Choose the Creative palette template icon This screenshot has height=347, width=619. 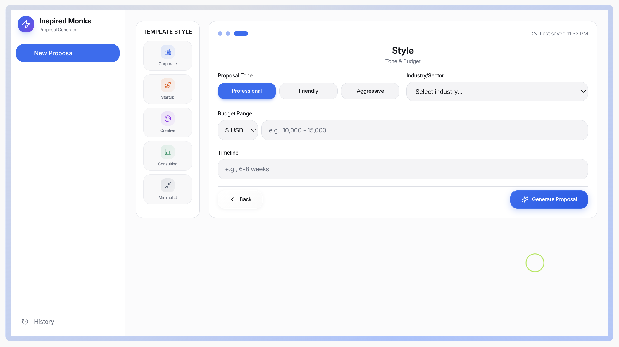[x=168, y=118]
